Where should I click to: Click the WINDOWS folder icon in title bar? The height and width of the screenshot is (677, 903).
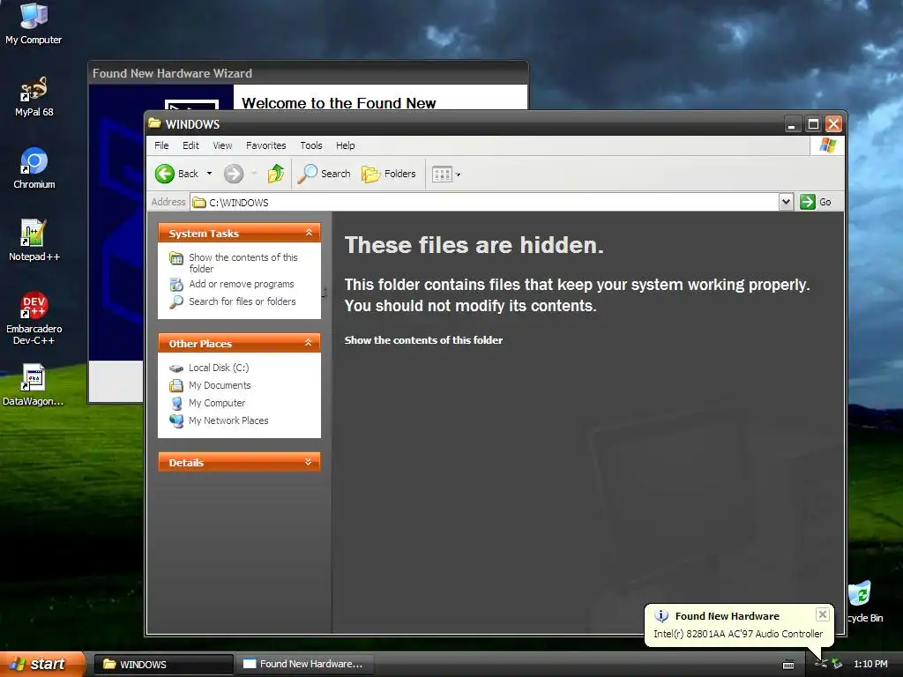[x=154, y=123]
